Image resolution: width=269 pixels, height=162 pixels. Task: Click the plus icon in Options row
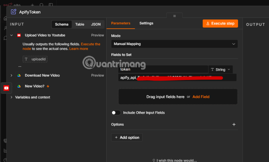point(234,124)
